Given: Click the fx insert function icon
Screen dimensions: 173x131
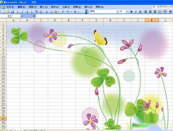Looking at the screenshot, I should 34,16.
